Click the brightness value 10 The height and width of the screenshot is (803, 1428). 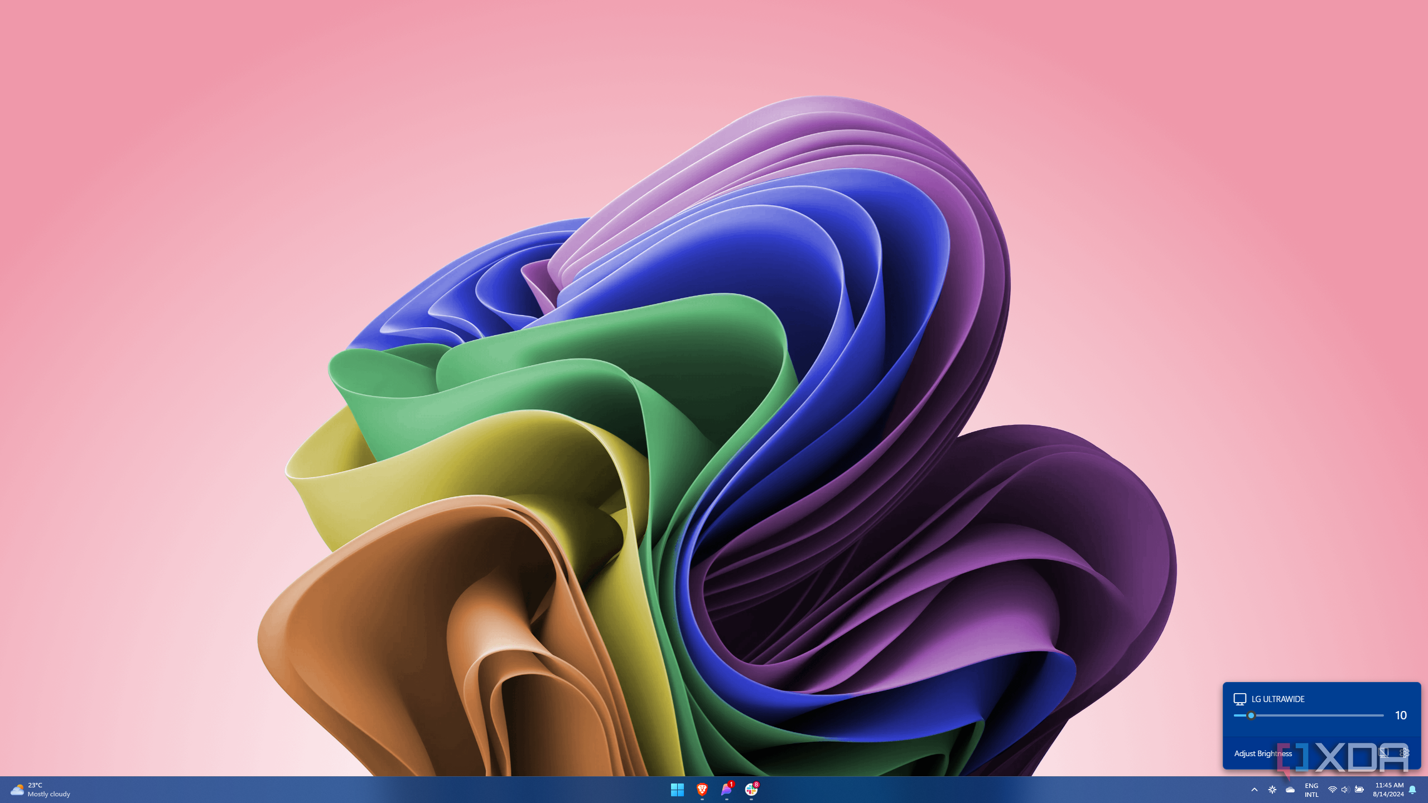point(1401,715)
